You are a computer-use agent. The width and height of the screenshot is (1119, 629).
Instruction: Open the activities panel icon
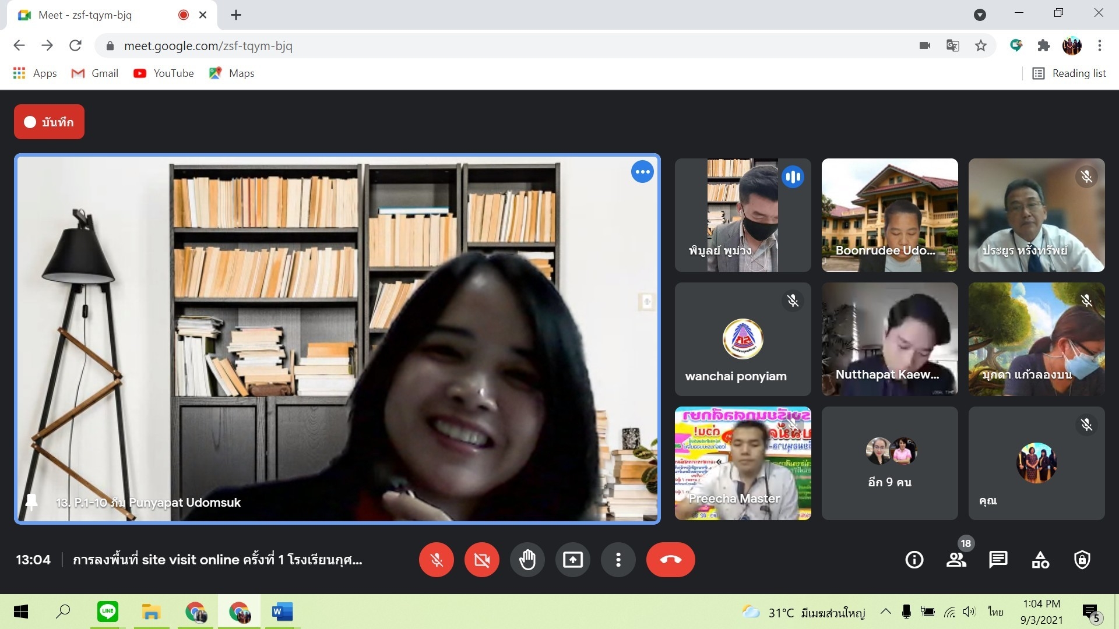[1040, 560]
